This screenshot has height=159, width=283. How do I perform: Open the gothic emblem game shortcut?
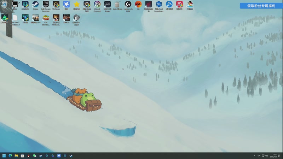tap(76, 20)
